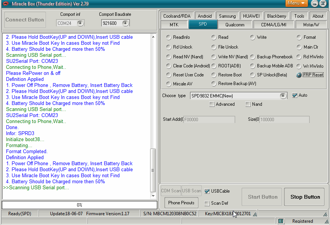Click the COM Scan button
Viewport: 330px width, 225px height.
click(171, 191)
